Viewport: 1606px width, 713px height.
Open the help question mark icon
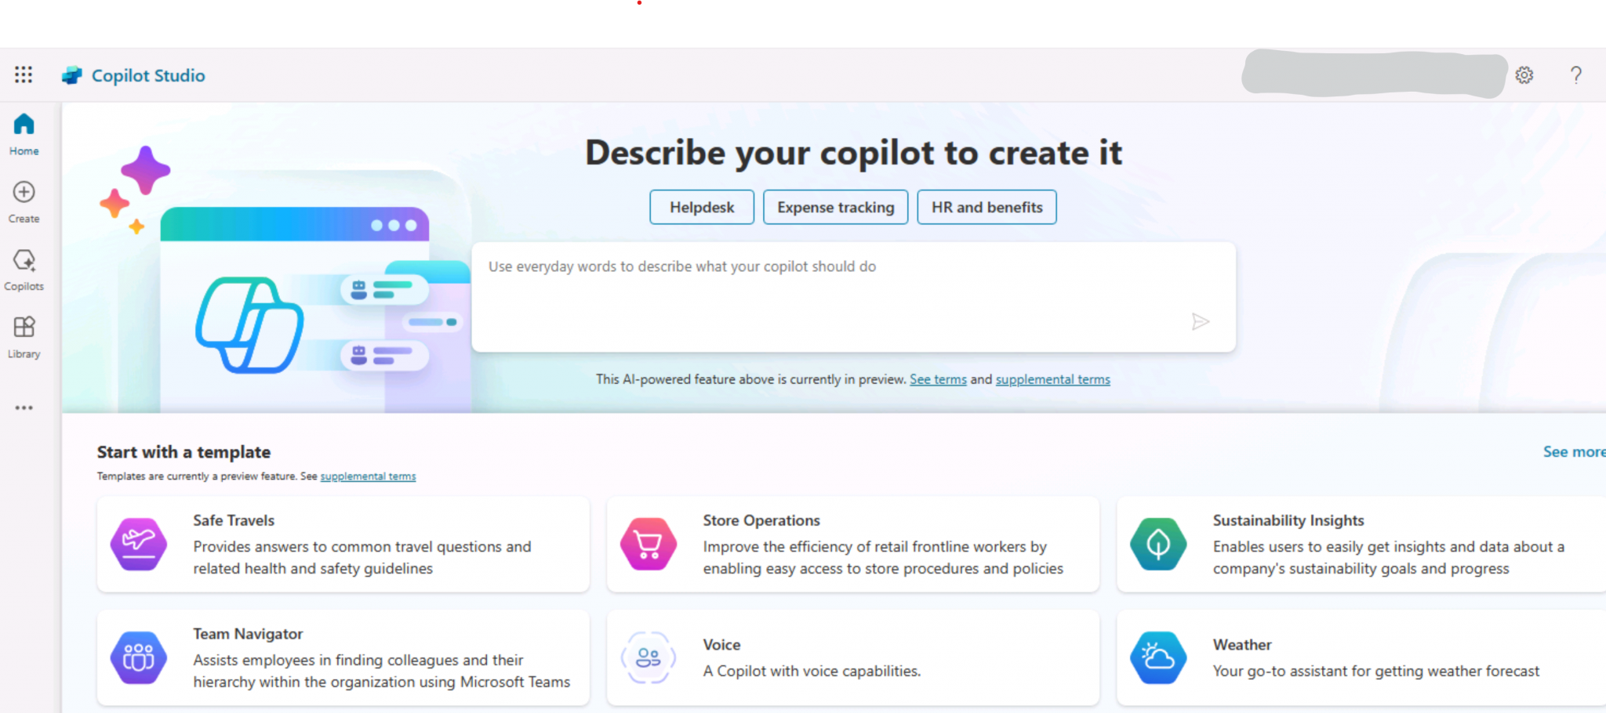click(x=1575, y=75)
